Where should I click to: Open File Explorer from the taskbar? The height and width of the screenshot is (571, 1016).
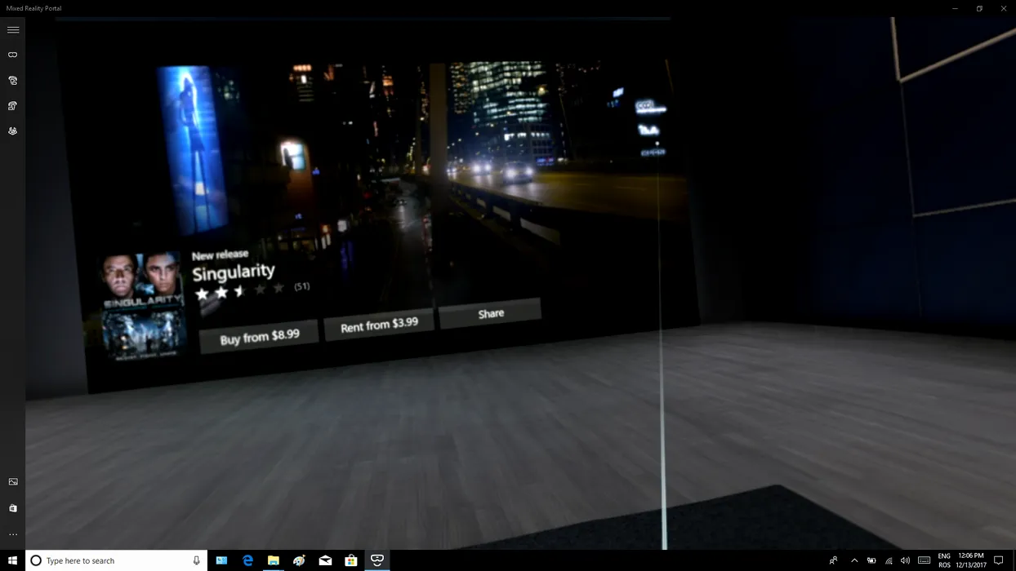pos(274,560)
